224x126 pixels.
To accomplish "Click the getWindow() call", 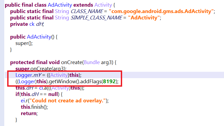I will click(64, 81).
